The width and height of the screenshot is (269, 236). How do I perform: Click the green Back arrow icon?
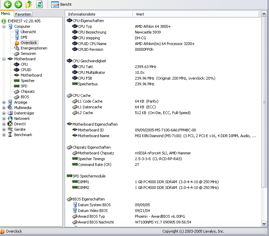7,4
